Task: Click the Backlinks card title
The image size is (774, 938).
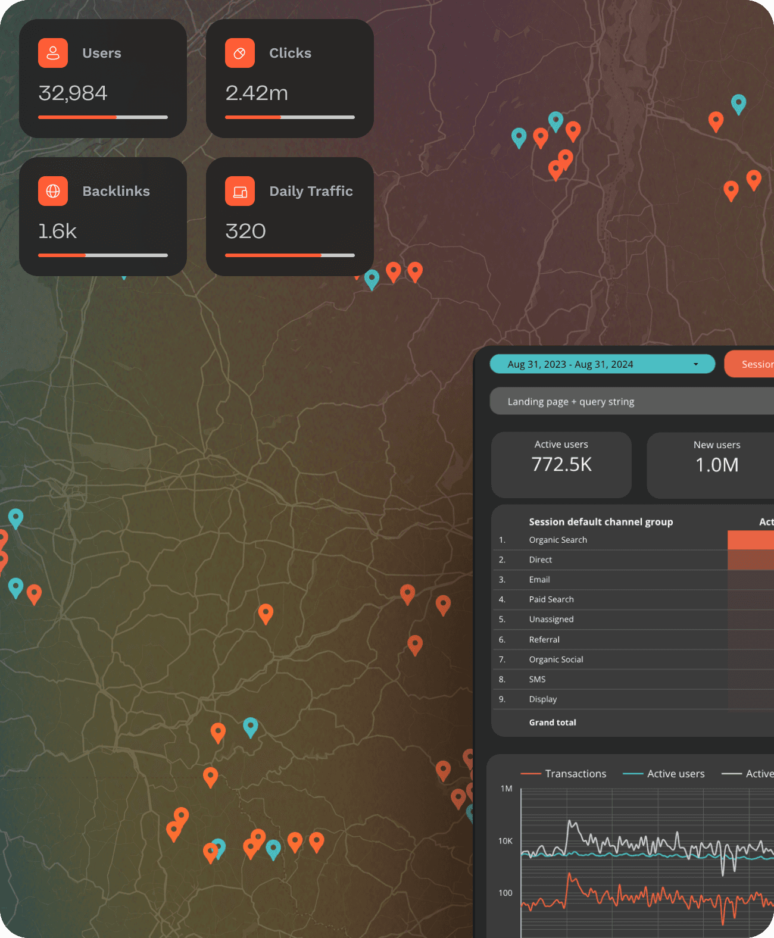Action: tap(116, 191)
